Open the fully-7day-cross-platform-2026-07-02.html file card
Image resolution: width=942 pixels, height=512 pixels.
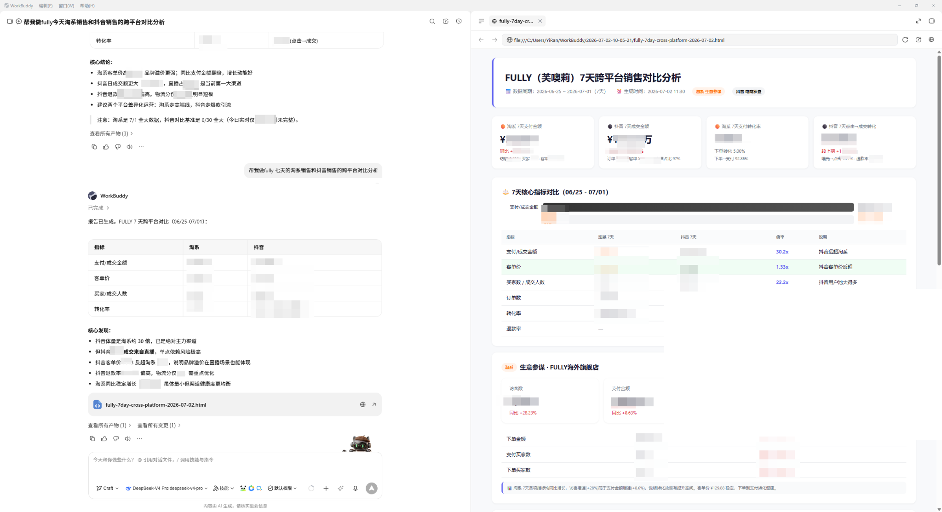click(x=235, y=405)
